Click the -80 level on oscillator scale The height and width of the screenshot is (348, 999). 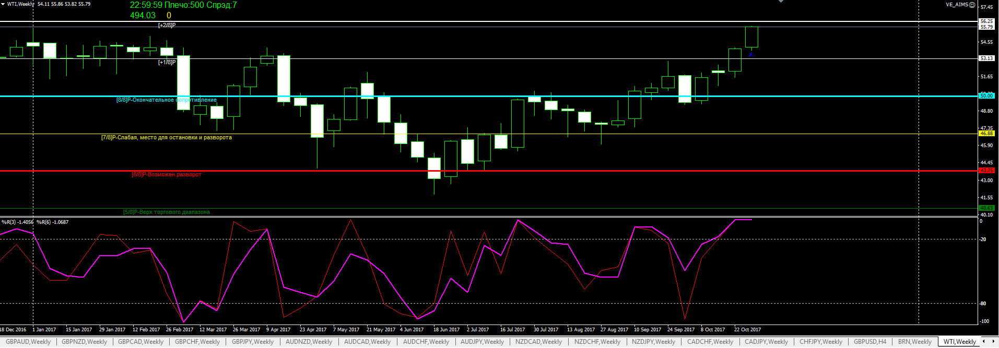coord(983,304)
